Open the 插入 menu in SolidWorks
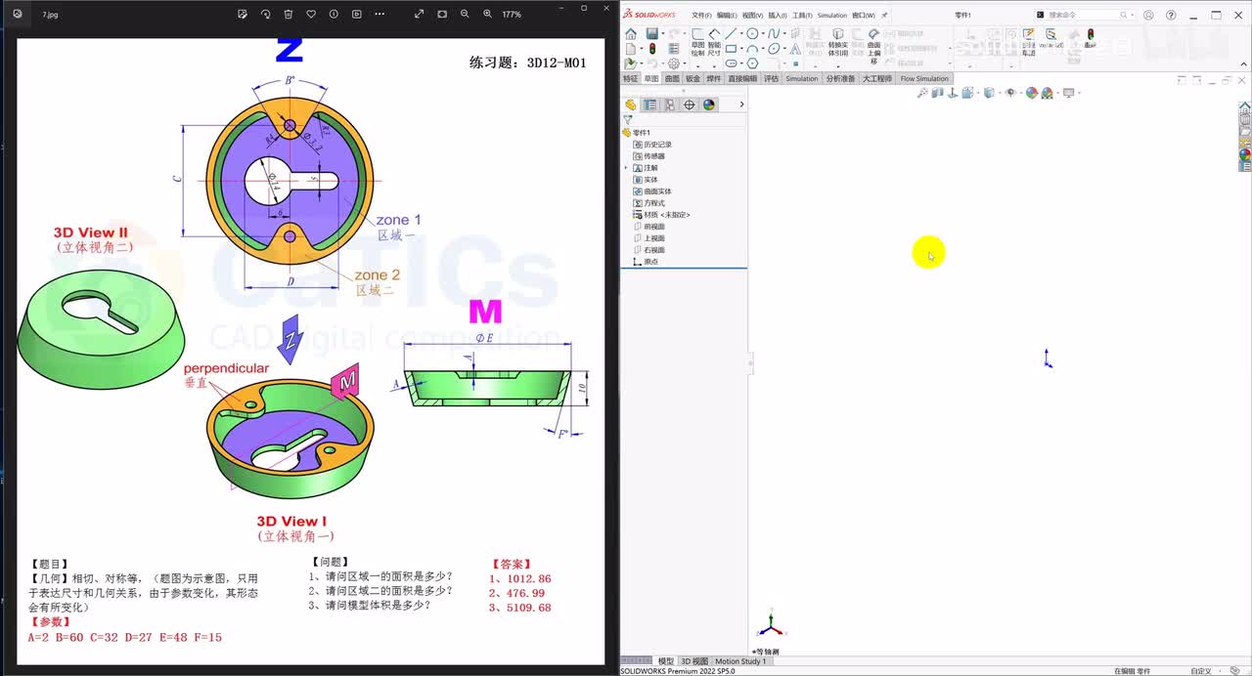 (778, 16)
